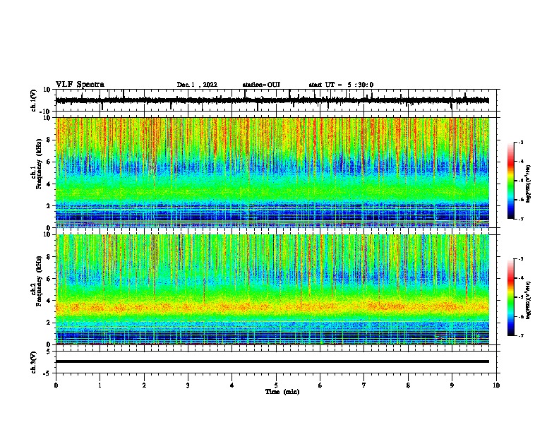
Task: Click time axis tick label '9'
Action: point(452,385)
